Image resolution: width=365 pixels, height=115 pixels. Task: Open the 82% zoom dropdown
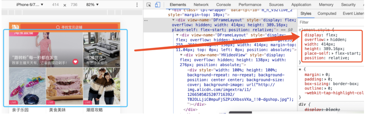click(92, 5)
